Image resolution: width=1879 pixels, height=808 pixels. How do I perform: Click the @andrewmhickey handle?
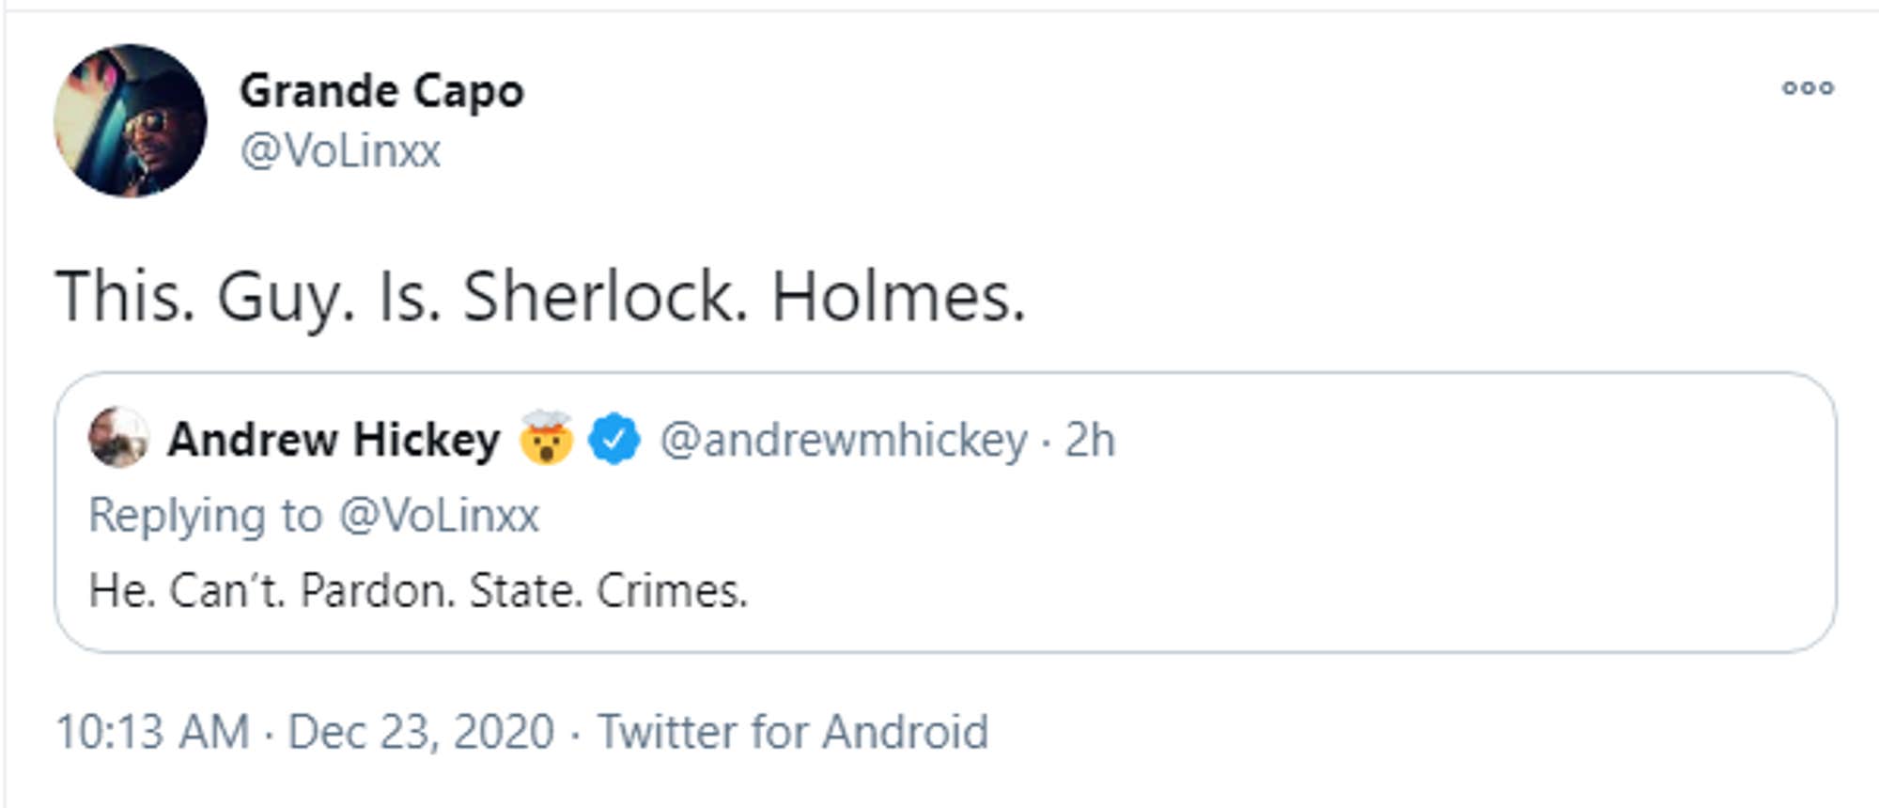[x=844, y=440]
